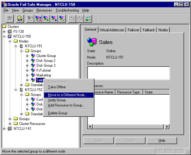
Task: Click the State column header
Action: [x=156, y=92]
